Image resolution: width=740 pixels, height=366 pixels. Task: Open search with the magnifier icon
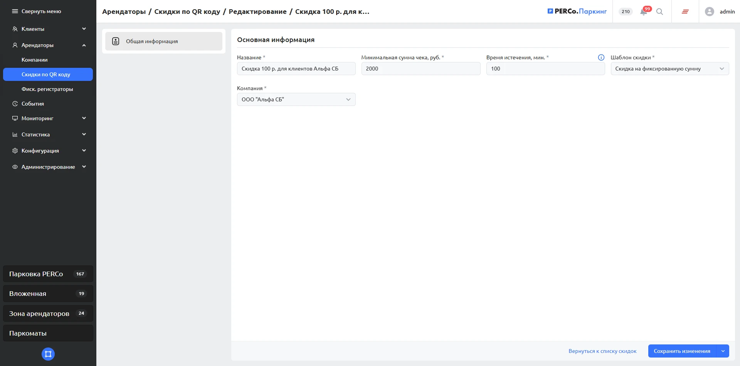pyautogui.click(x=659, y=12)
